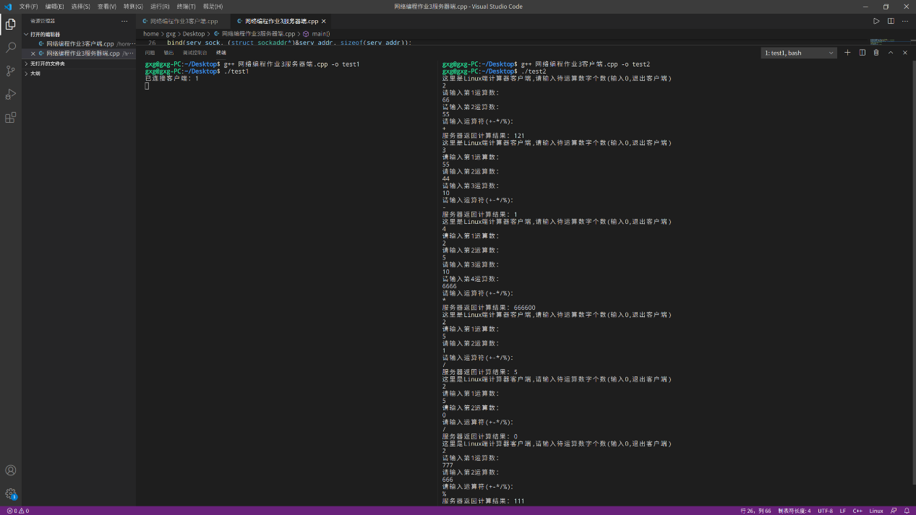Open the 转到(G) menu
The height and width of the screenshot is (515, 916).
(x=133, y=7)
